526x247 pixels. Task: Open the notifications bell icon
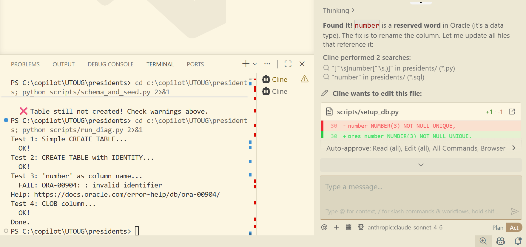click(518, 241)
